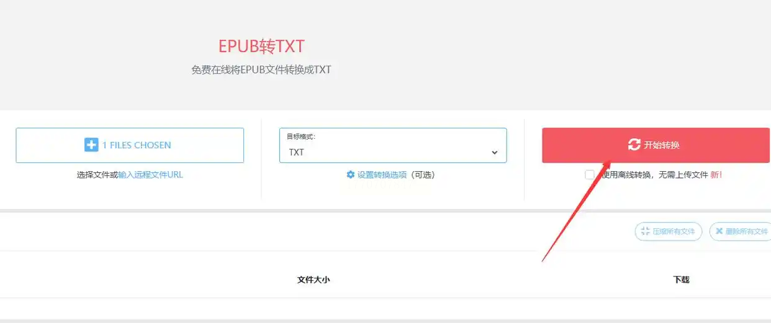Click the gear icon for conversion options
The width and height of the screenshot is (771, 323).
(351, 175)
